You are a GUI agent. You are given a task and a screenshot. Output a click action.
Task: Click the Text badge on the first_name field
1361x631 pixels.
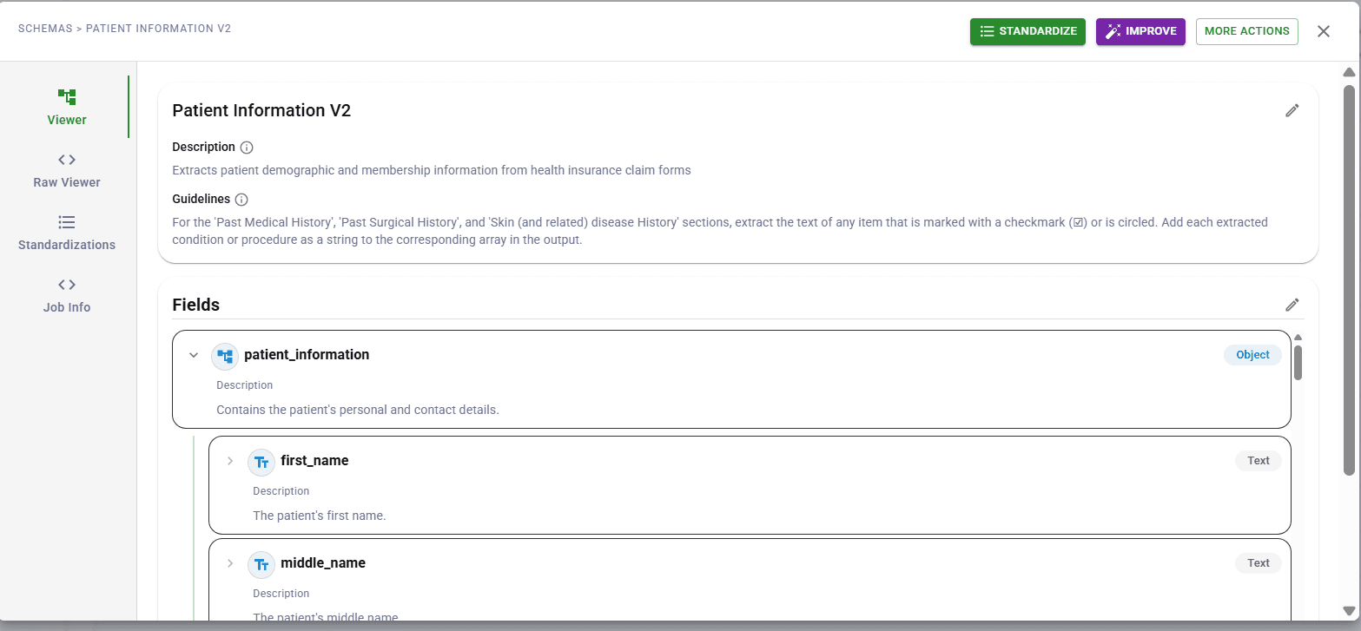tap(1258, 461)
